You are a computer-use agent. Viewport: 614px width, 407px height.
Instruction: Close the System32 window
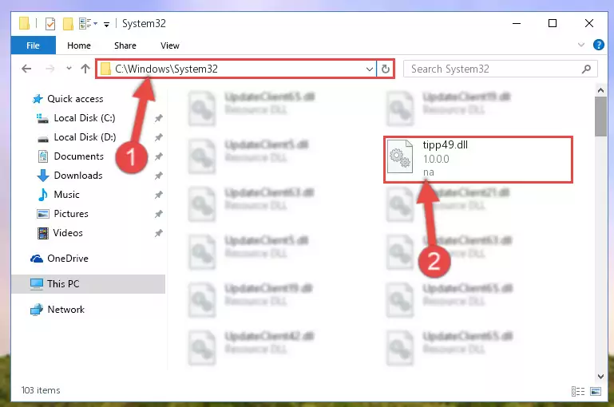pyautogui.click(x=589, y=23)
